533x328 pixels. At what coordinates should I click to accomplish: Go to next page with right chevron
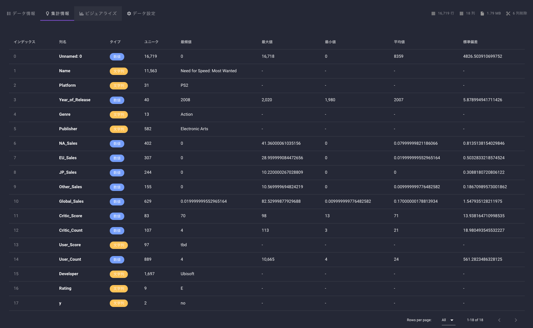point(516,320)
